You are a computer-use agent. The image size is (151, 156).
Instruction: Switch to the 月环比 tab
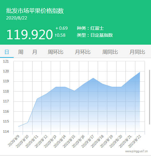(x=83, y=52)
